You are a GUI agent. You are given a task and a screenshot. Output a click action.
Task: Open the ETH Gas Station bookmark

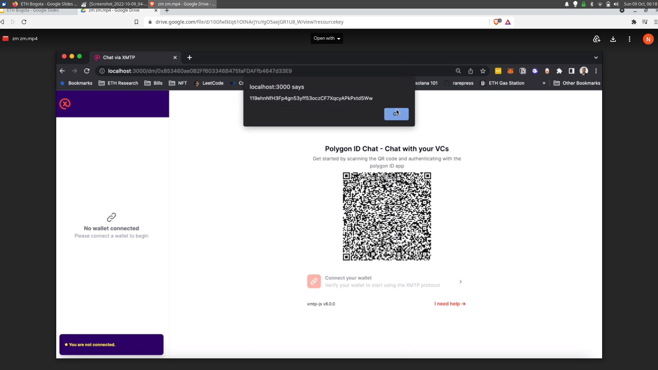coord(502,83)
